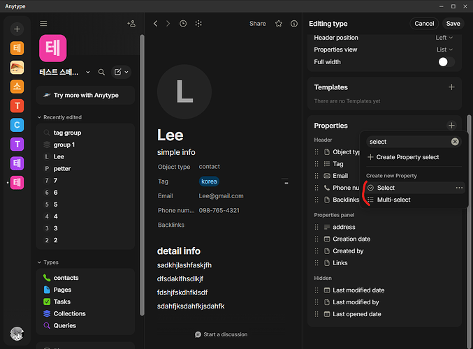Image resolution: width=473 pixels, height=349 pixels.
Task: Switch to the space with the picture avatar
Action: click(17, 68)
